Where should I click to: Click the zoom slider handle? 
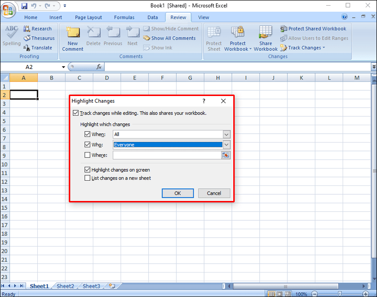tap(340, 294)
